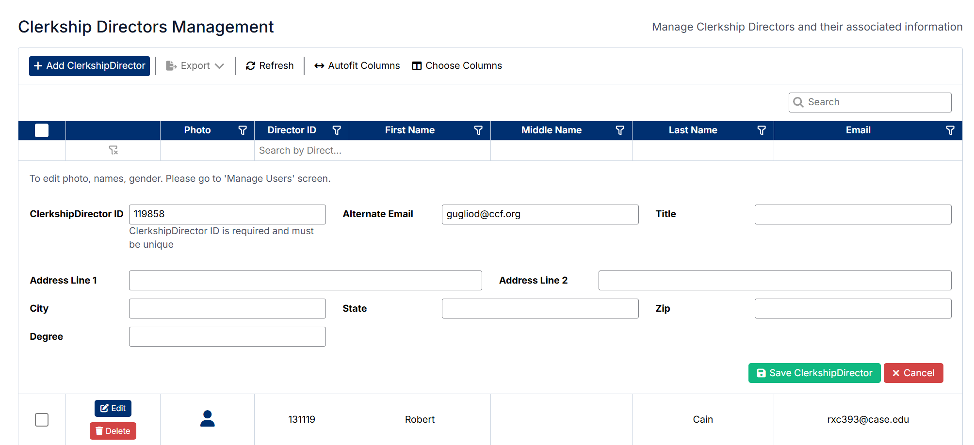974x445 pixels.
Task: Clear all filters using the clear-filter icon
Action: [114, 150]
